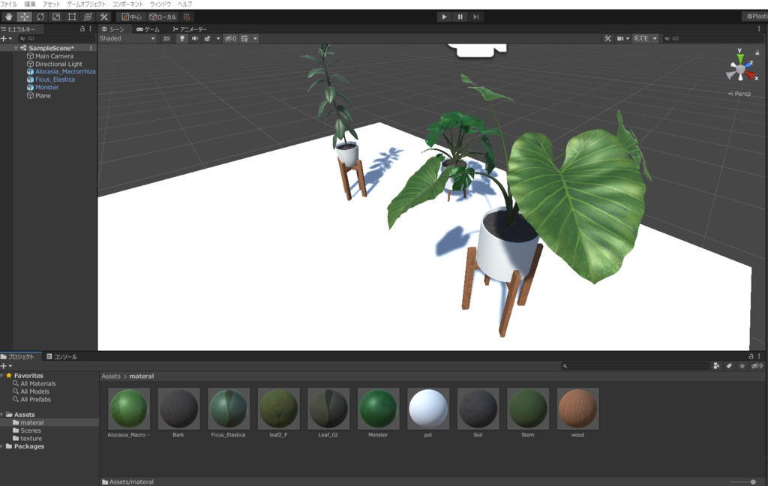Toggle scene lighting in the Scene view
768x486 pixels.
(x=181, y=37)
